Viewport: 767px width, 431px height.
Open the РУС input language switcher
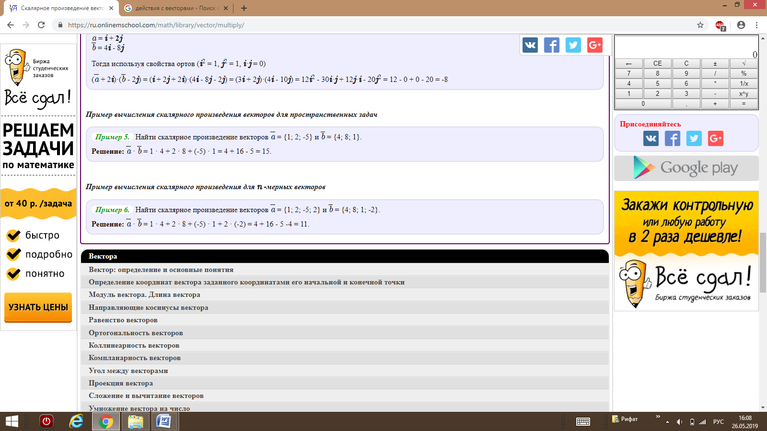coord(718,422)
